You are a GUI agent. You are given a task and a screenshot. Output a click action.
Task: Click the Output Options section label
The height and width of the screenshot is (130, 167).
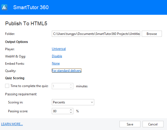(x=16, y=42)
